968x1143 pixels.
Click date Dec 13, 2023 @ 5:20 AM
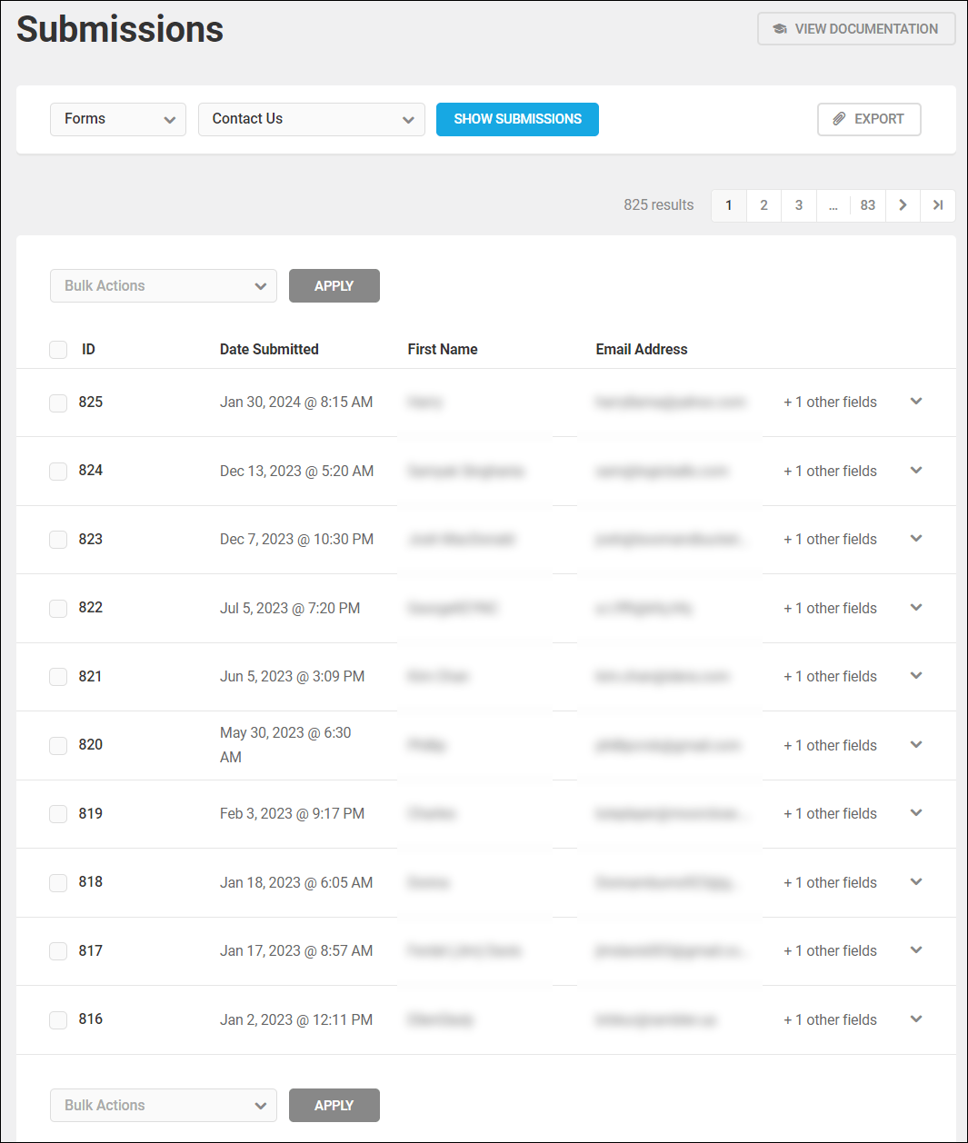coord(297,472)
